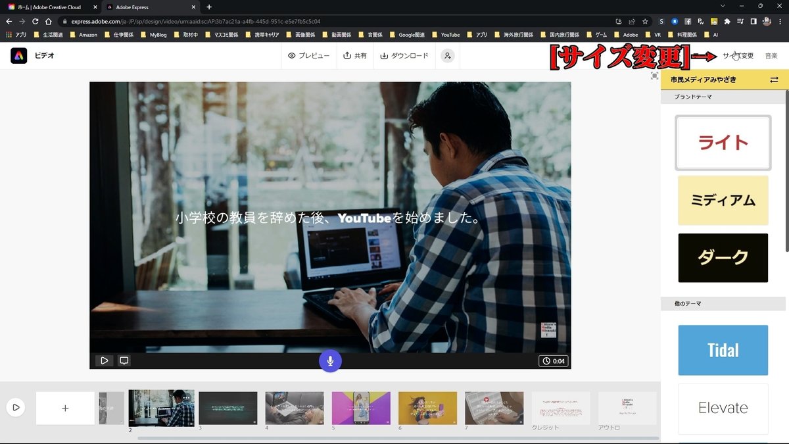Screen dimensions: 789x444
Task: Select timeline slide 4 thumbnail
Action: tap(295, 408)
